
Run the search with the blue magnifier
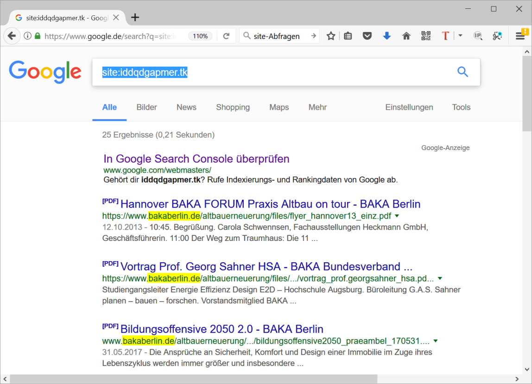(462, 72)
